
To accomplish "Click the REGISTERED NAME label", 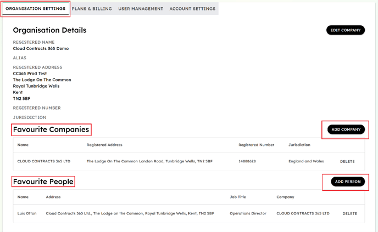I will click(34, 42).
